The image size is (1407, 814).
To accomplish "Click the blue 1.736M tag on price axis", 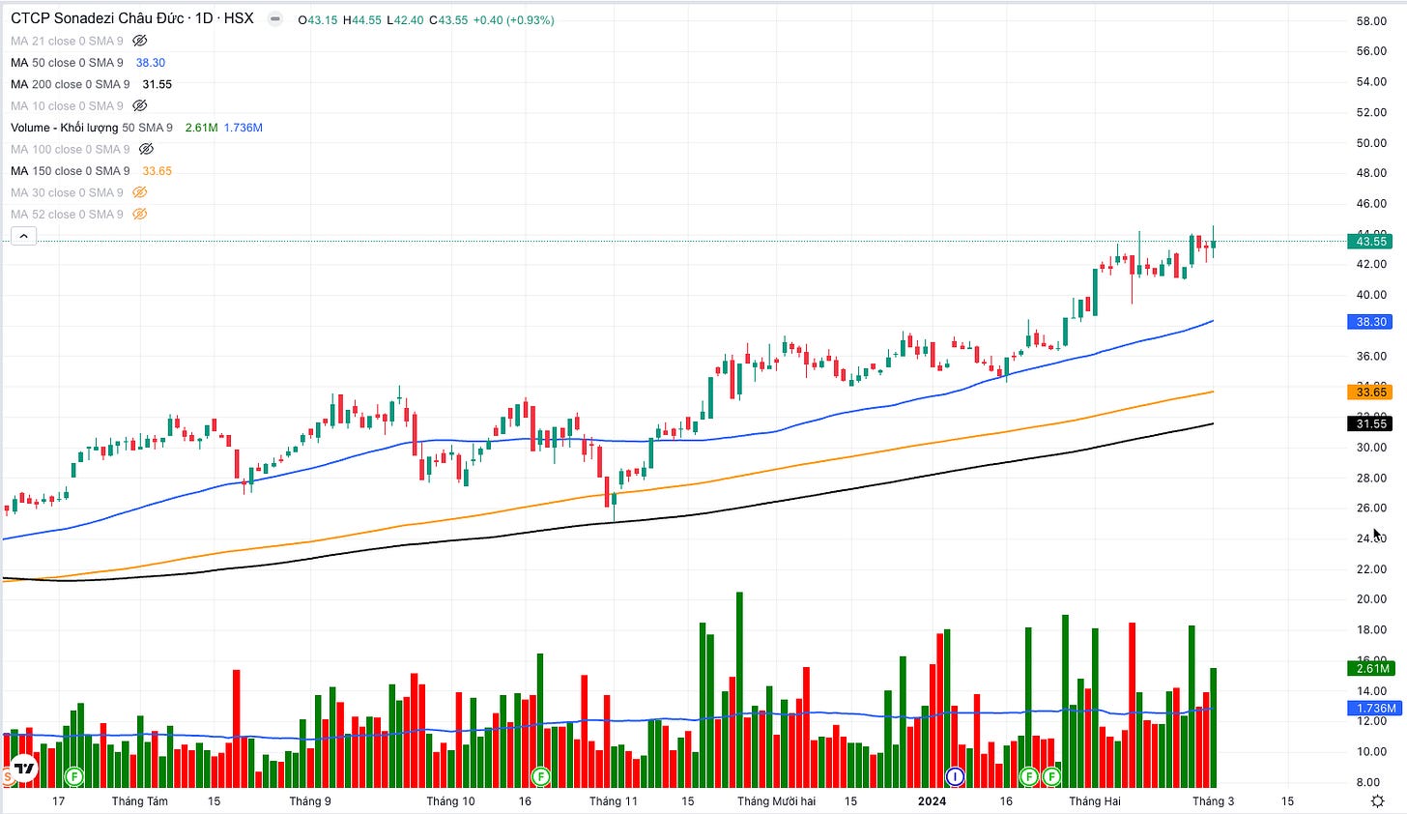I will pos(1373,709).
